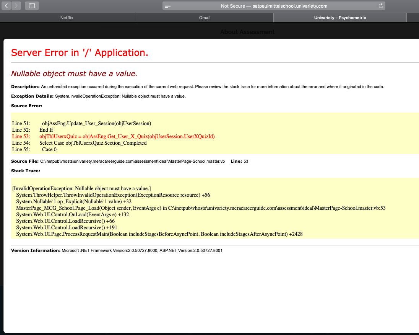The image size is (419, 335).
Task: Click the 'Control.OnLoad(EventArgs e) +132' line
Action: tap(72, 215)
